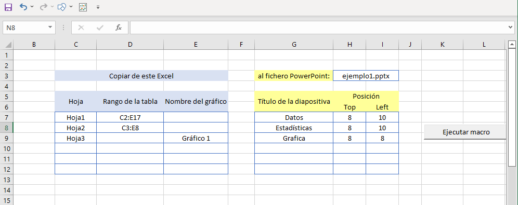Click the 'Left' subheader cell
This screenshot has width=518, height=205.
pos(382,107)
